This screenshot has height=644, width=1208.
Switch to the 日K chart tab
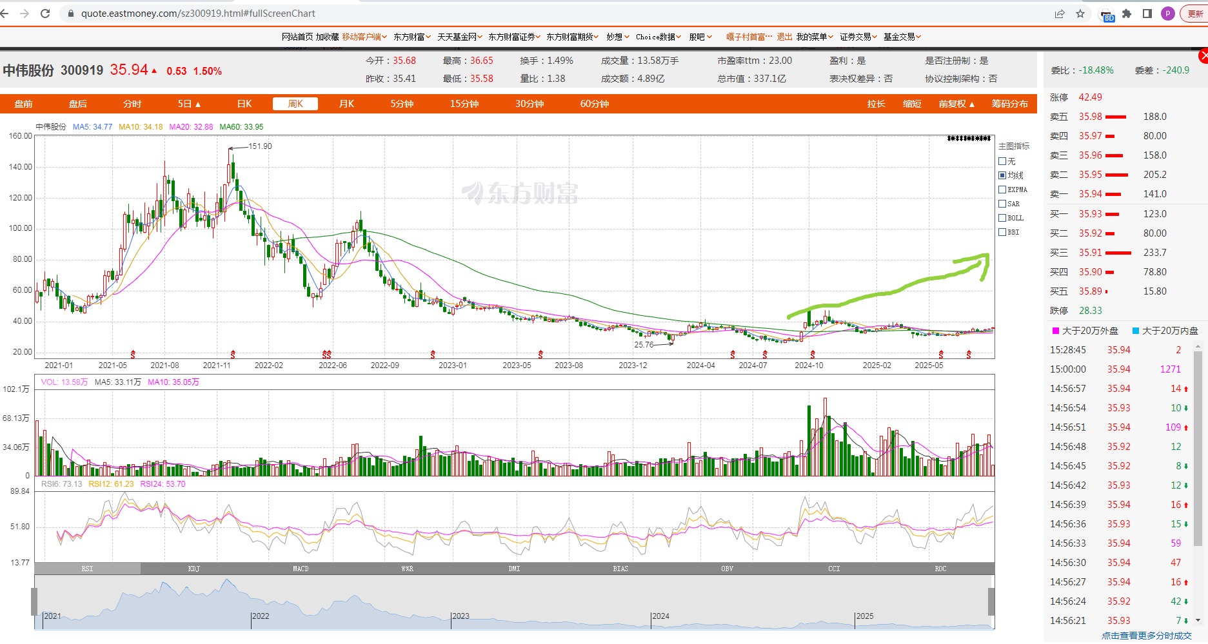pyautogui.click(x=244, y=104)
